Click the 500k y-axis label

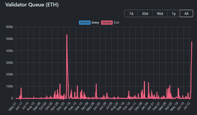coord(10,39)
